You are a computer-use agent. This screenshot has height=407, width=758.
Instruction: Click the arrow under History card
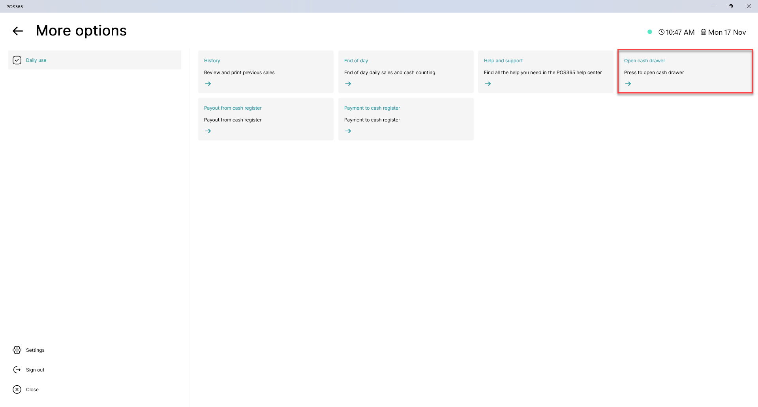click(x=208, y=84)
